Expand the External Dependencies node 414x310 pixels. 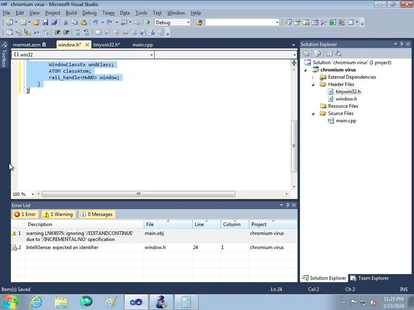coord(313,77)
